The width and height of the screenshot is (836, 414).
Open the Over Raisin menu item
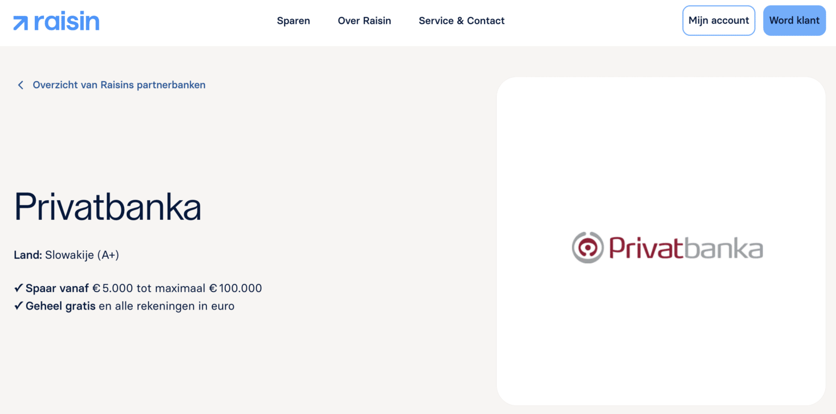(x=364, y=21)
